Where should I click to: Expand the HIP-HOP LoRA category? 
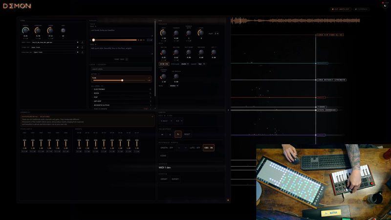tap(121, 101)
